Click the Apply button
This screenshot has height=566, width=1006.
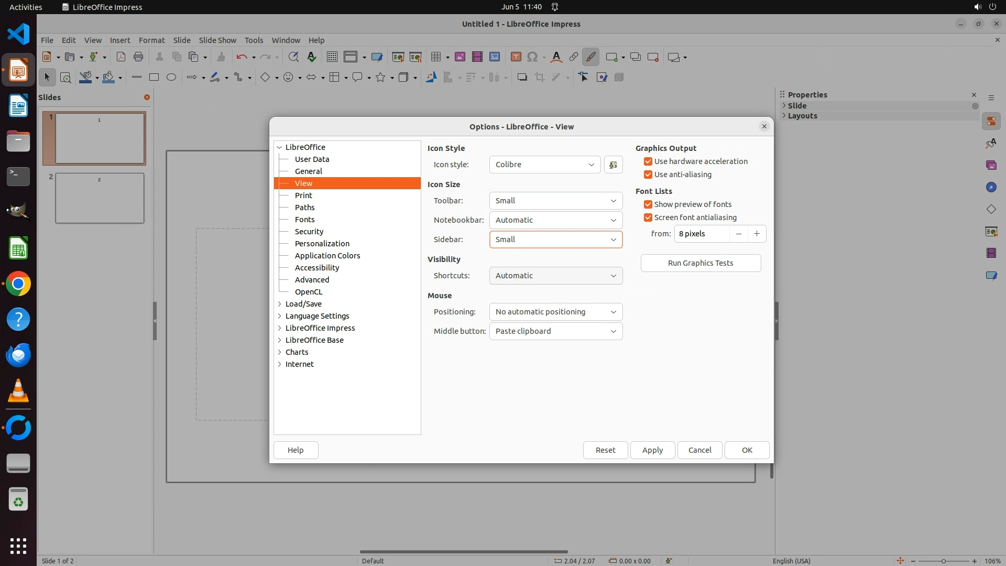click(652, 450)
